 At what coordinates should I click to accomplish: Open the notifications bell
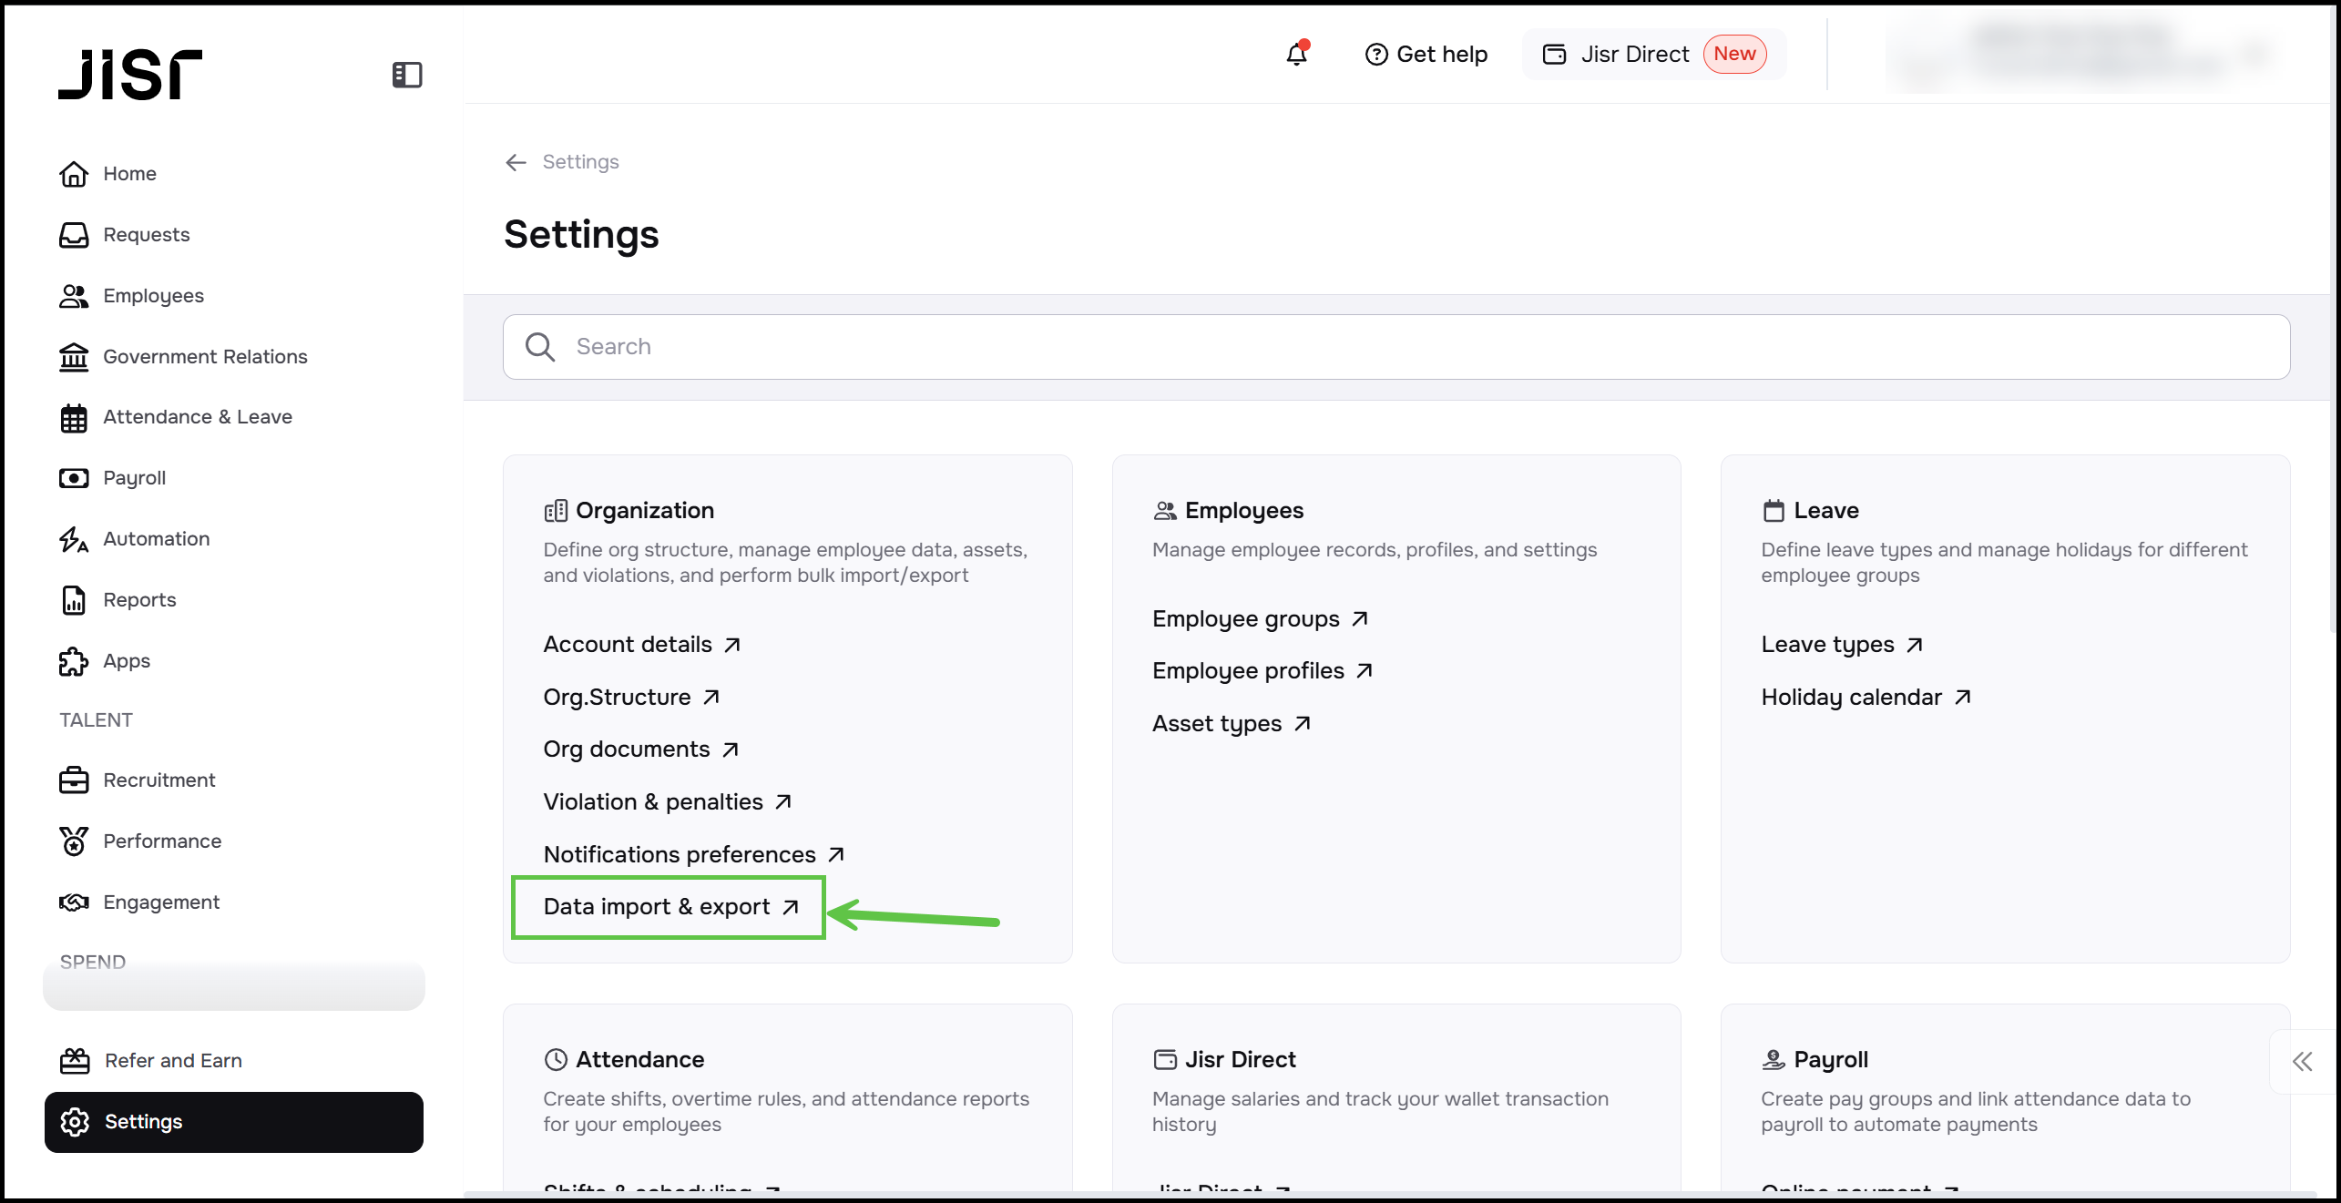[1296, 55]
